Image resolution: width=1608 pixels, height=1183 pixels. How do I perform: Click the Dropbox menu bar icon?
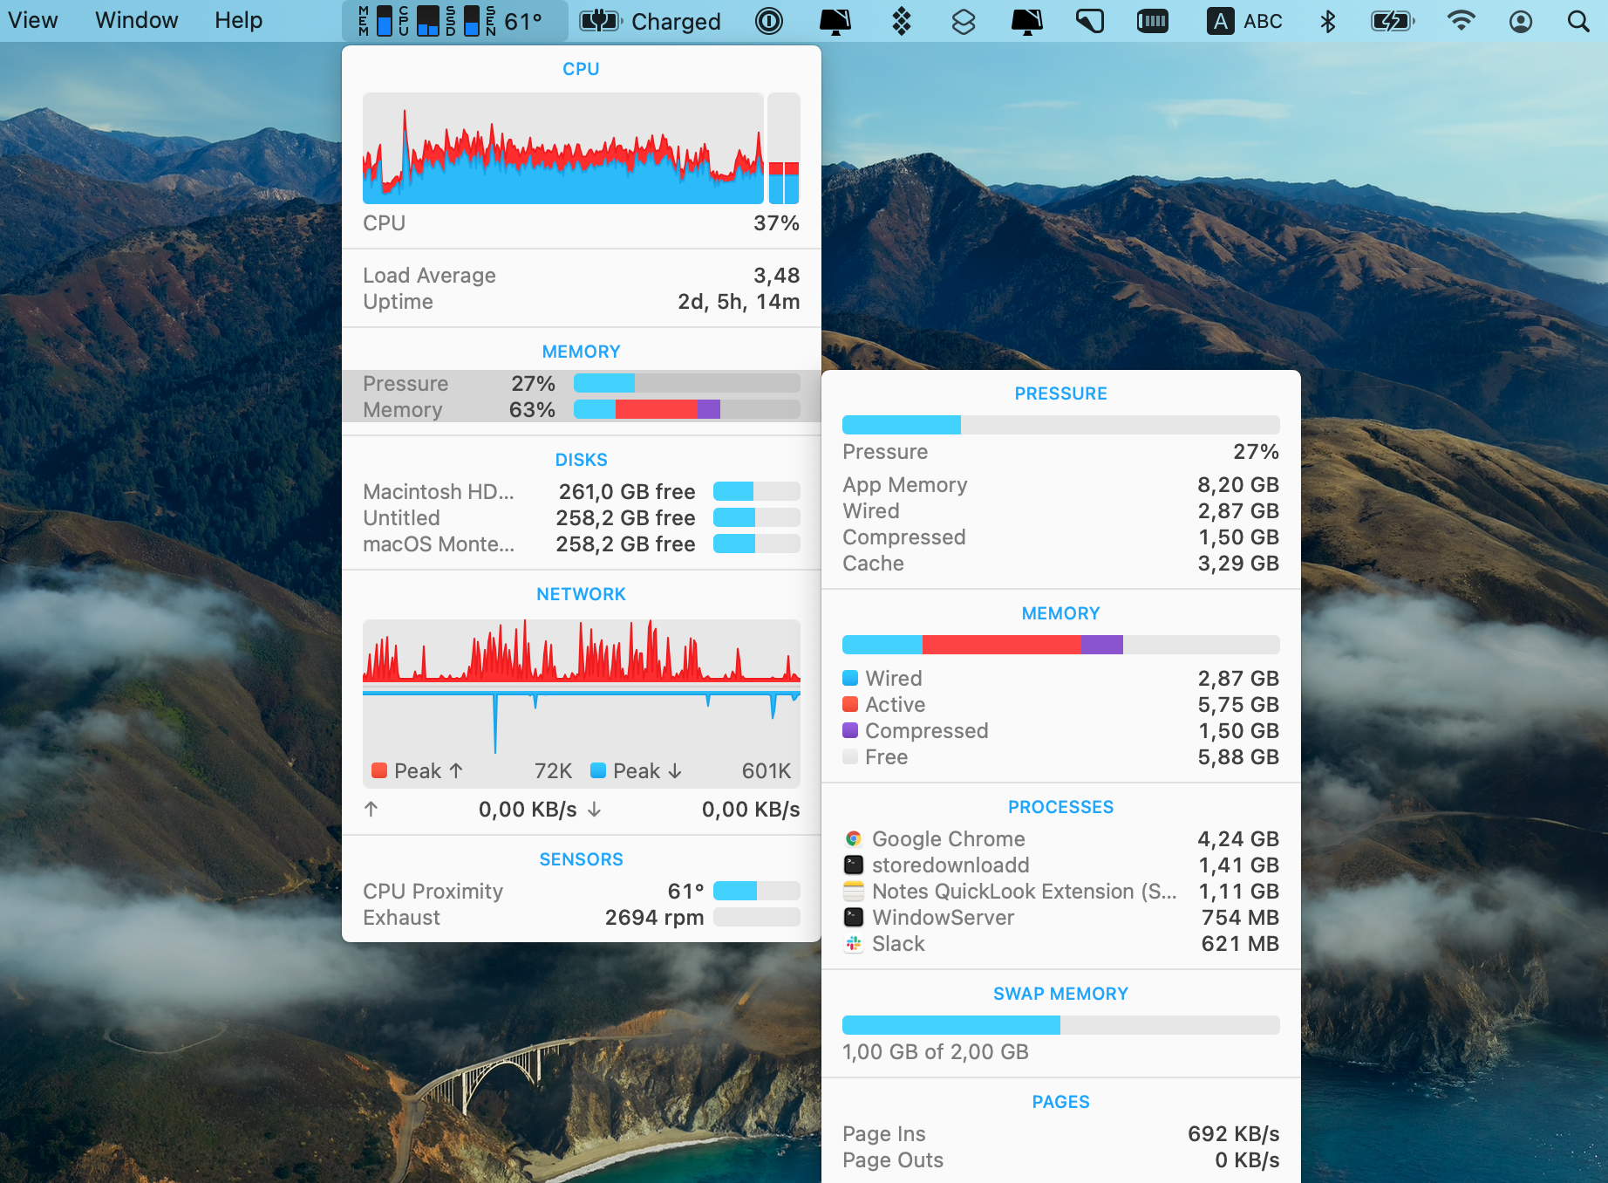[902, 21]
